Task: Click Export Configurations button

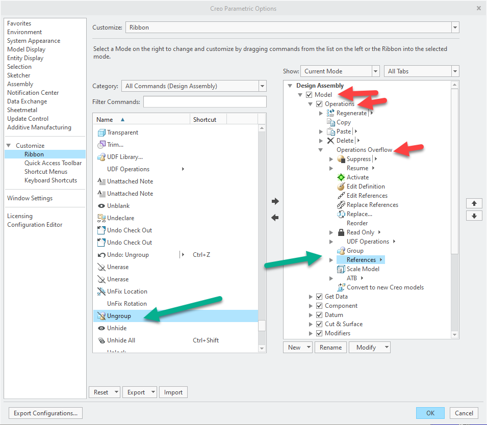Action: click(x=46, y=413)
